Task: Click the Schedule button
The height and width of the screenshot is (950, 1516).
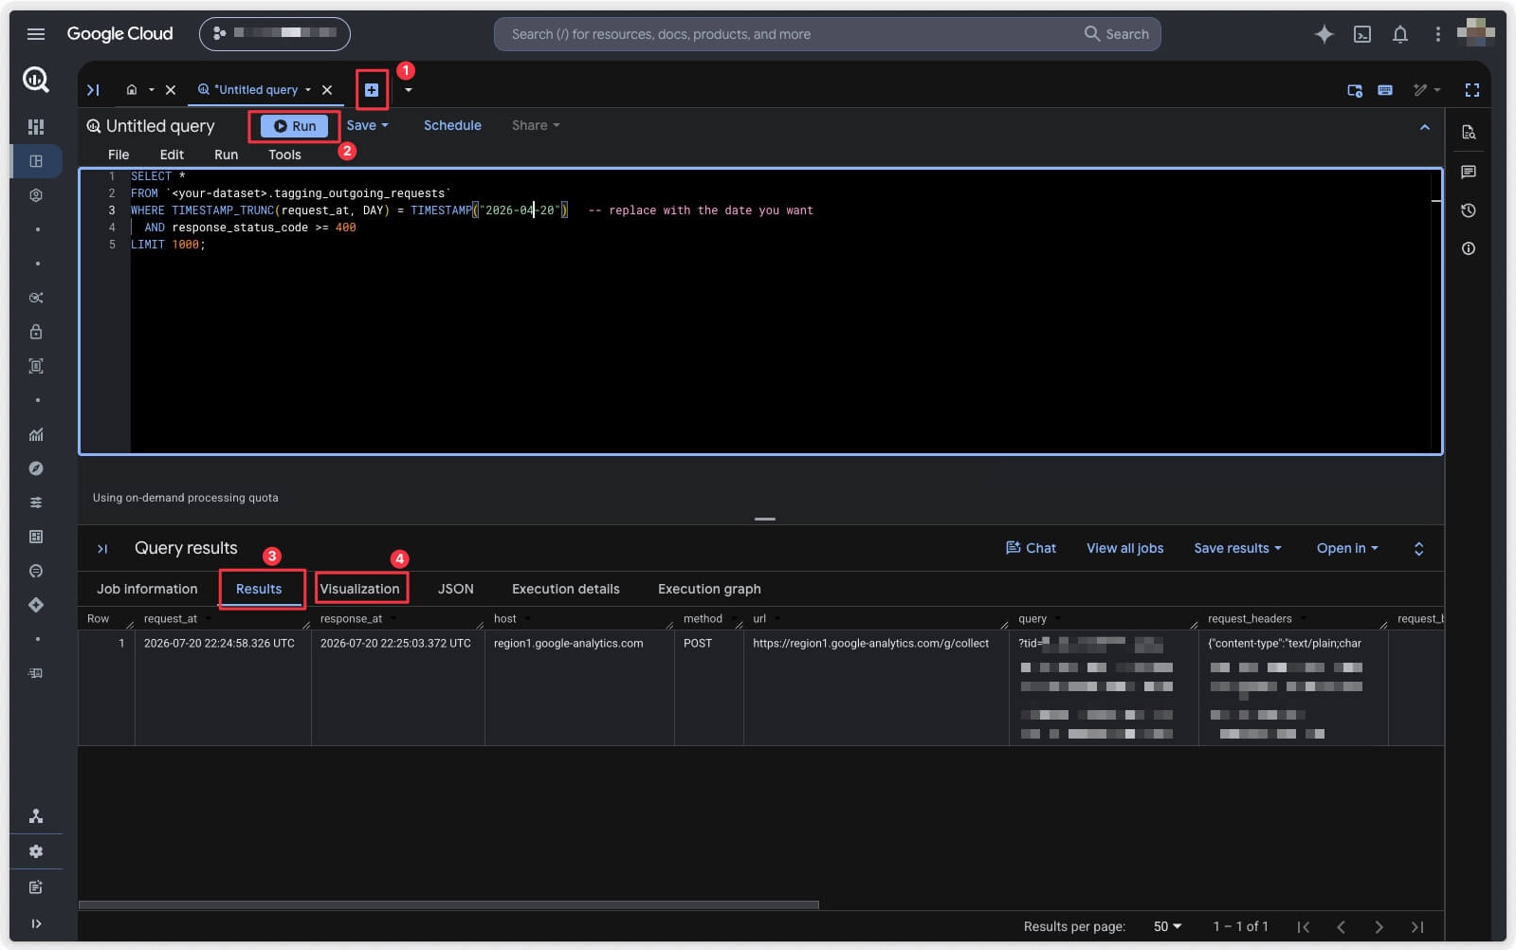Action: (x=452, y=125)
